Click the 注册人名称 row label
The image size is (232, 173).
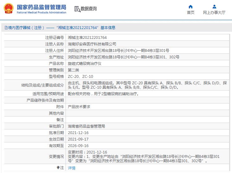(54, 44)
